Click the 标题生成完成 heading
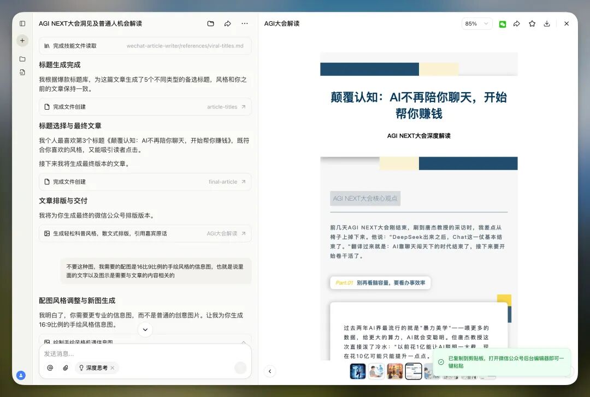The image size is (590, 397). click(60, 64)
